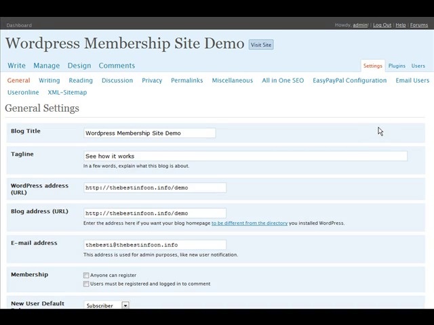434x325 pixels.
Task: Click the Blog Title label
Action: 26,131
